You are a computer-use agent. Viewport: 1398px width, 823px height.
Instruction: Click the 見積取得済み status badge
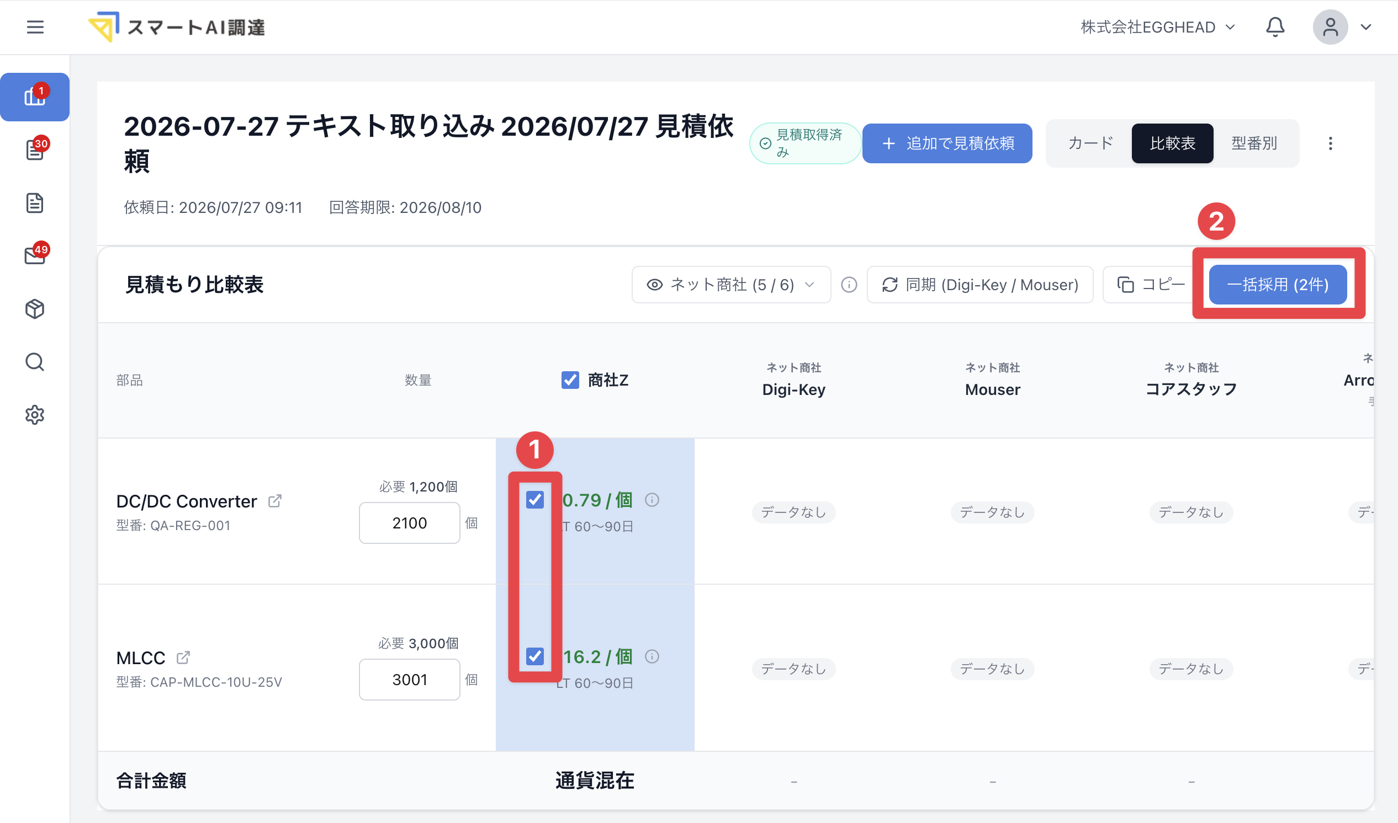(x=804, y=143)
